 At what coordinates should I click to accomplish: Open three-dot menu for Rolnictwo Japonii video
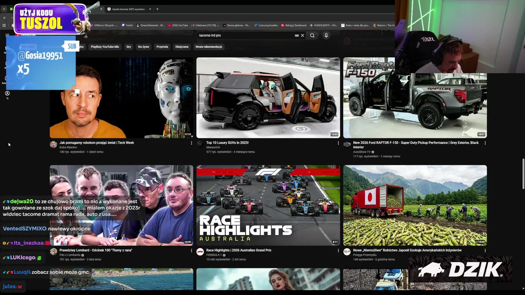tap(485, 250)
